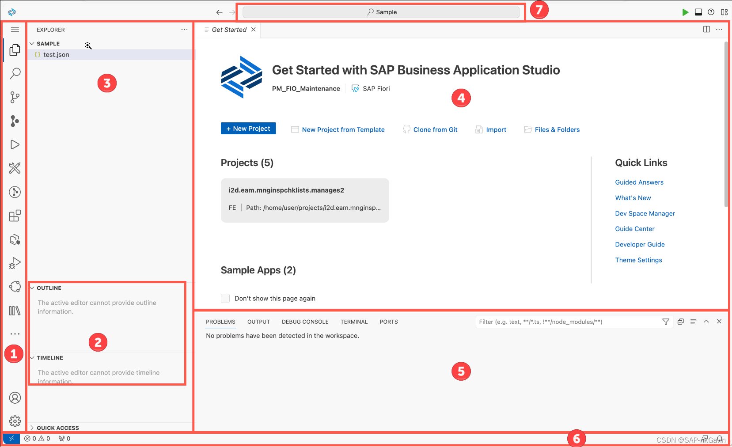Open the Search view in the activity bar
Viewport: 732px width, 447px height.
pos(15,73)
